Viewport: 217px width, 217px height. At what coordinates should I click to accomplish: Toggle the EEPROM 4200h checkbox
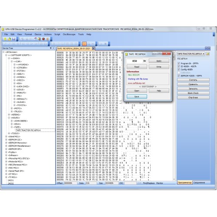click(x=179, y=76)
